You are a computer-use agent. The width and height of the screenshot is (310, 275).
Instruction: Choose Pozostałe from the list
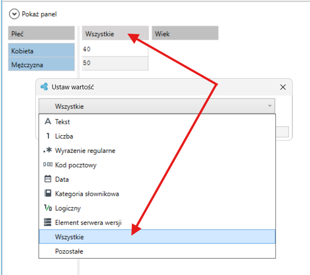pos(157,251)
